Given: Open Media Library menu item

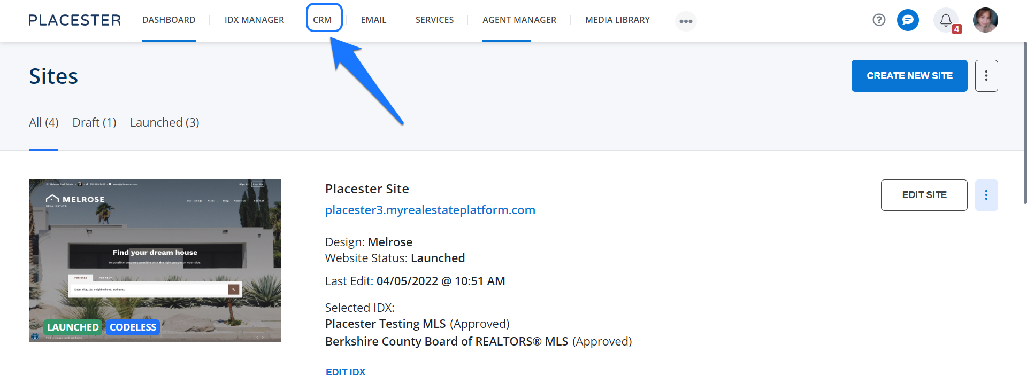Looking at the screenshot, I should pos(617,20).
